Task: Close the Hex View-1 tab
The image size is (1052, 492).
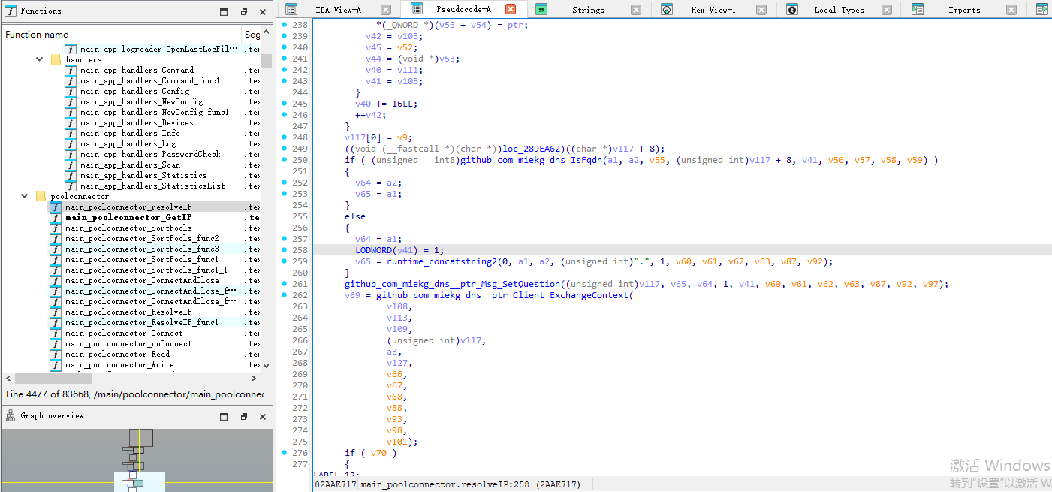Action: [761, 10]
